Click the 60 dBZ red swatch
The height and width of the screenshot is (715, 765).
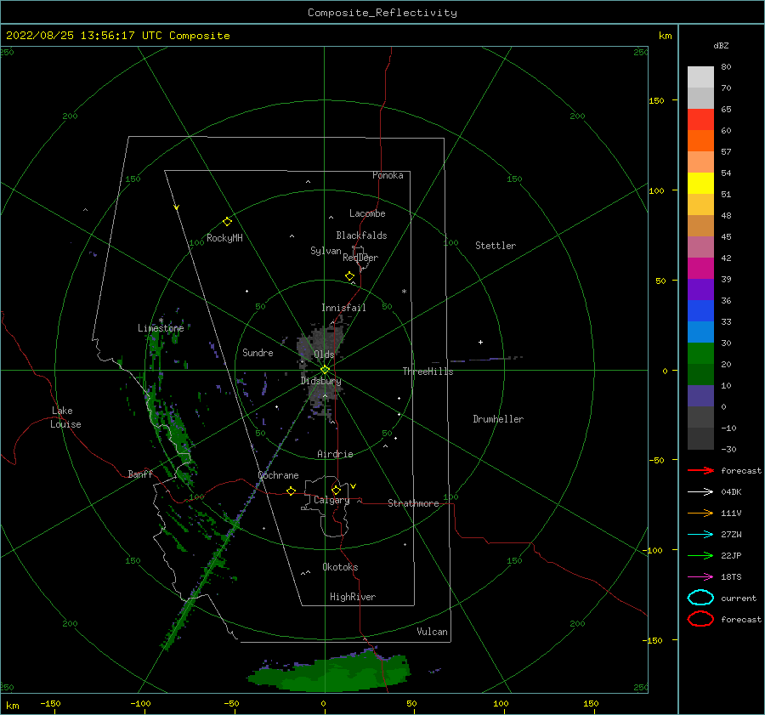coord(700,120)
